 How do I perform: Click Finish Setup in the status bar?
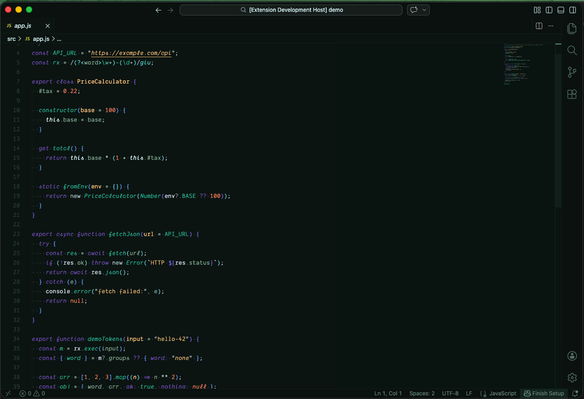tap(544, 393)
